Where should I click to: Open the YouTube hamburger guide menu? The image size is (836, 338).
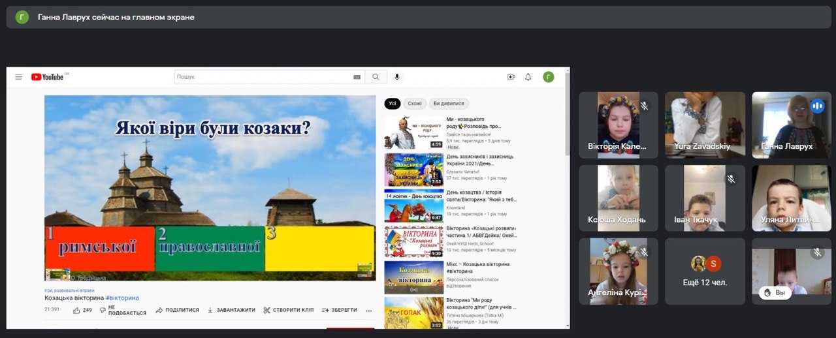click(18, 77)
